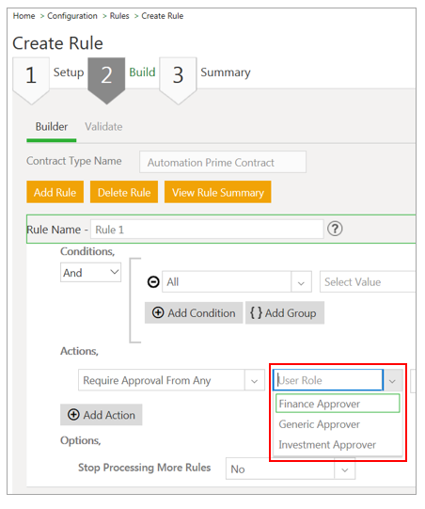Open View Rule Summary
425x509 pixels.
[218, 192]
